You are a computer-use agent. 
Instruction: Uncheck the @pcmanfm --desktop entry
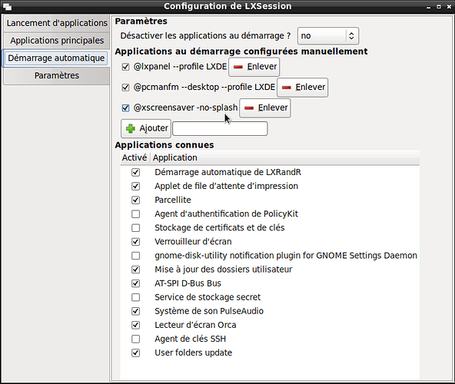[125, 88]
